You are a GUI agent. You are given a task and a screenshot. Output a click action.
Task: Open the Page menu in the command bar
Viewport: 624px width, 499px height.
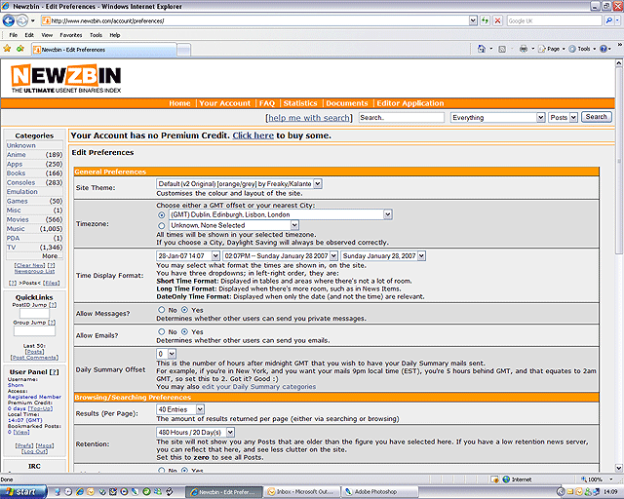coord(552,49)
